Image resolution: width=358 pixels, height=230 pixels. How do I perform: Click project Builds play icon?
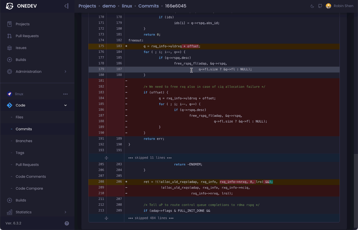[9, 200]
